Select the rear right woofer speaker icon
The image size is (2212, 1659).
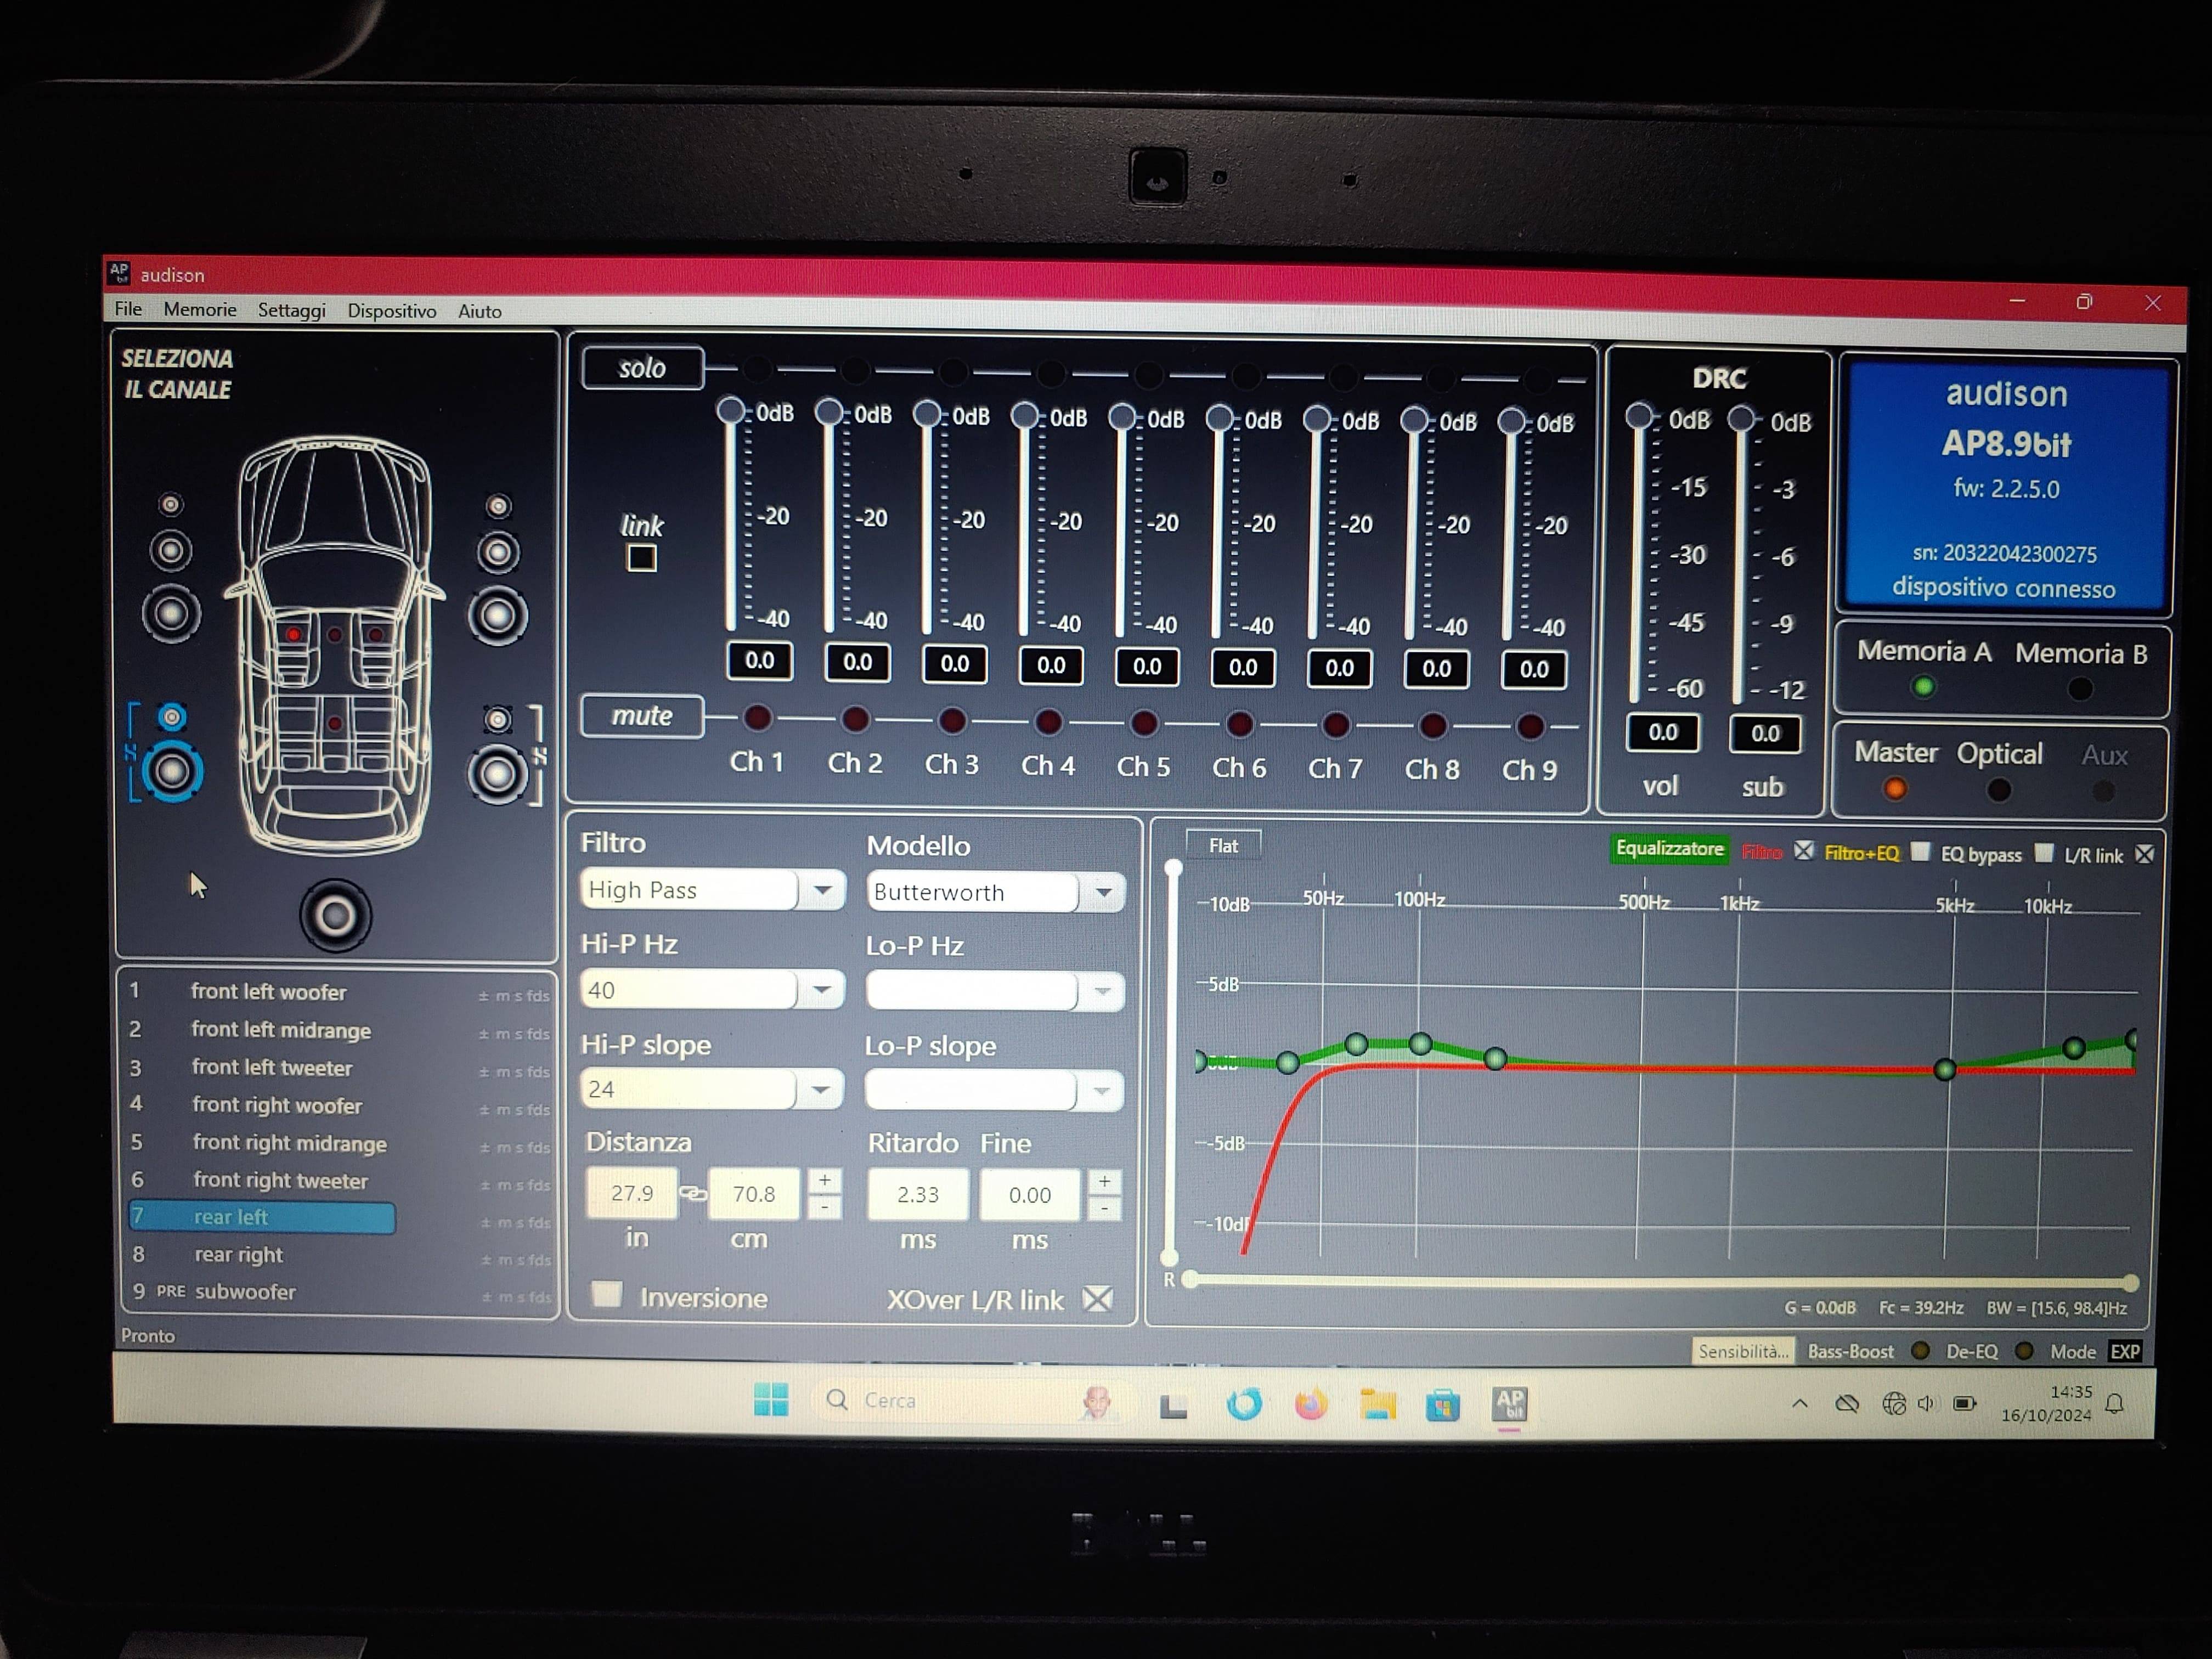497,774
